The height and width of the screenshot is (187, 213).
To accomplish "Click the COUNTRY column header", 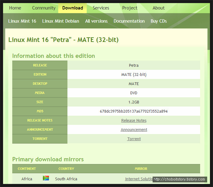I will coord(66,169).
